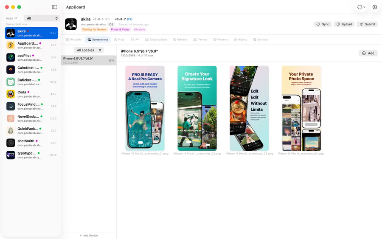
Task: Select CalmNest app icon
Action: 11,70
